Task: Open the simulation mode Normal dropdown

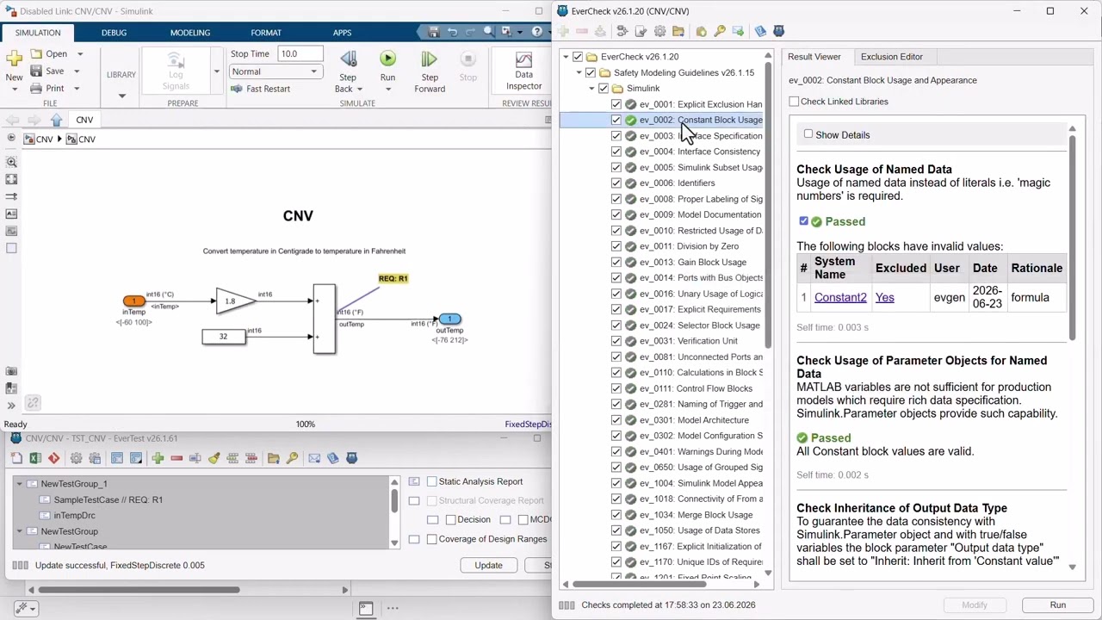Action: pos(275,71)
